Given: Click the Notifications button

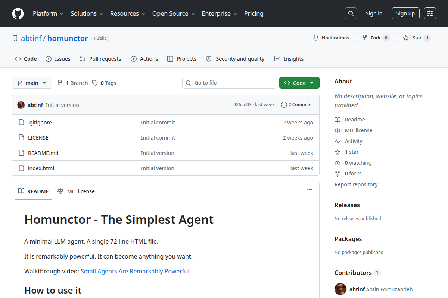Looking at the screenshot, I should 331,38.
